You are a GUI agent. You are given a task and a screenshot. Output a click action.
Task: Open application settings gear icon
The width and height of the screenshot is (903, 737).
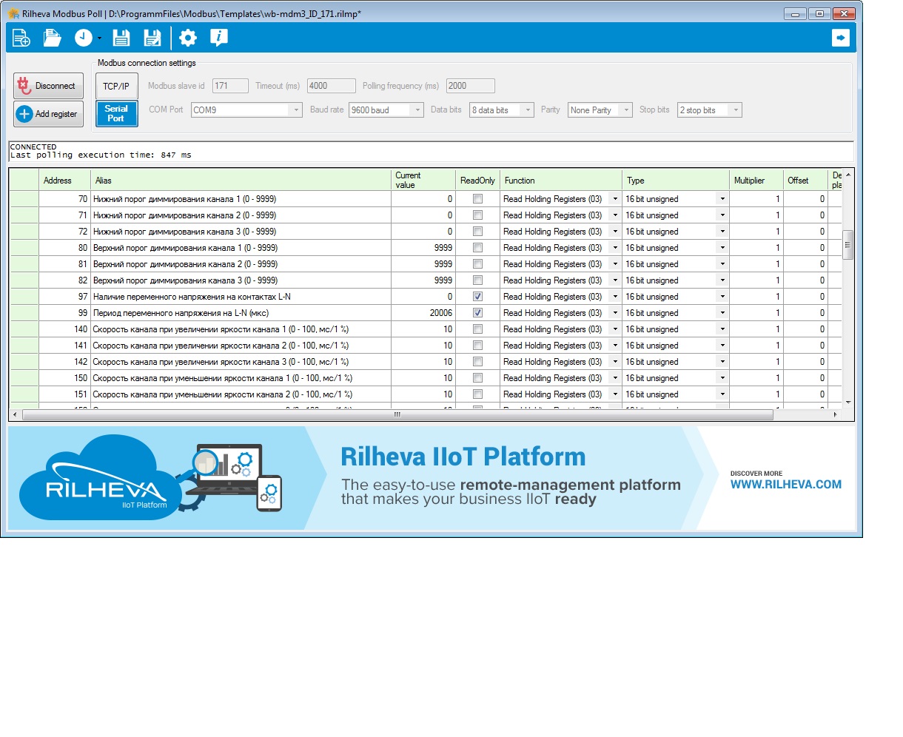click(188, 38)
